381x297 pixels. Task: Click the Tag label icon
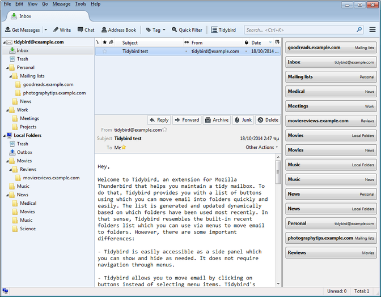point(148,30)
